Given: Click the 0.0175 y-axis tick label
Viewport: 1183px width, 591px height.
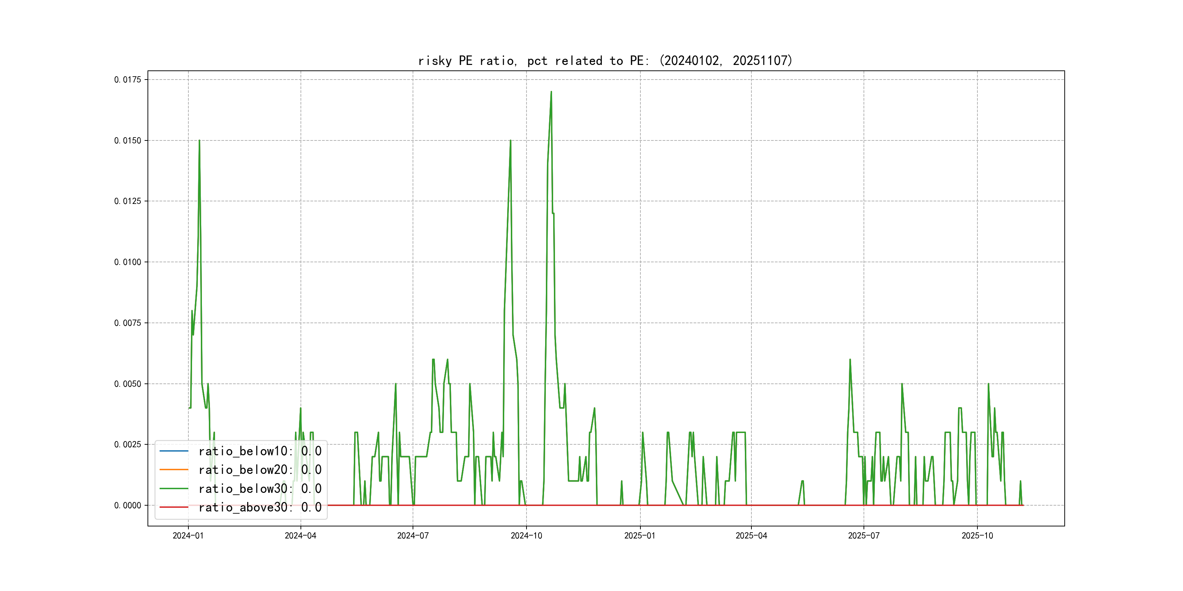Looking at the screenshot, I should coord(128,80).
